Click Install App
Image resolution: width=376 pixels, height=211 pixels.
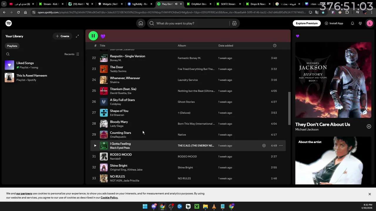pyautogui.click(x=334, y=23)
